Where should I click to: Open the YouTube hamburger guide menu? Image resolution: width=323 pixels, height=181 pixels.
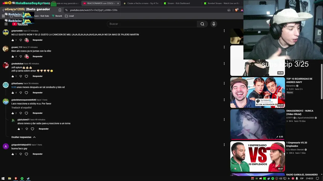[x=6, y=24]
